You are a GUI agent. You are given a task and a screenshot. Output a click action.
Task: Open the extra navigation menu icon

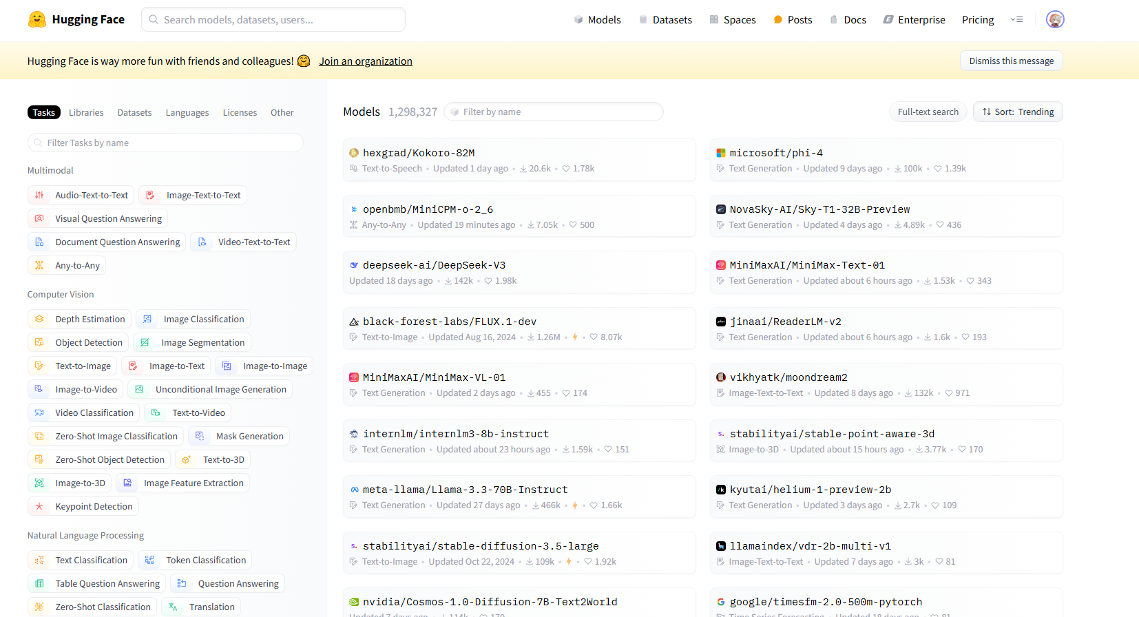1016,19
